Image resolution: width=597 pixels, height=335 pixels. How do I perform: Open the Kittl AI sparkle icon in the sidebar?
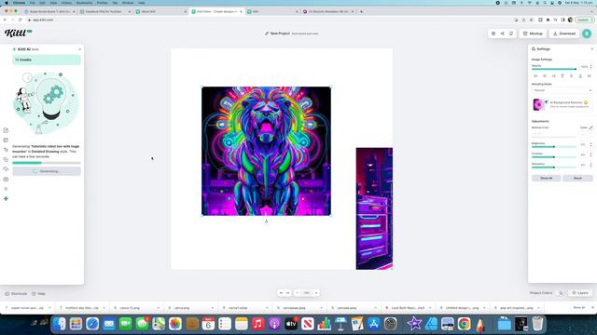click(x=6, y=198)
